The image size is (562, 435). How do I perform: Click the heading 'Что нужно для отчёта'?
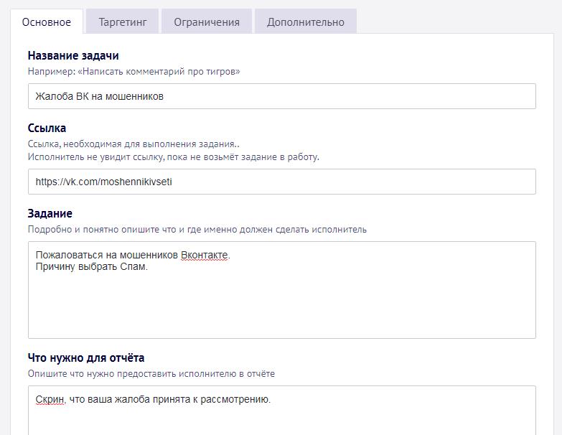(86, 357)
